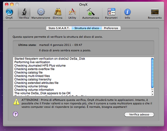This screenshot has height=131, width=167.
Task: Click the 'Ultimo stato:' label
Action: (x=27, y=45)
